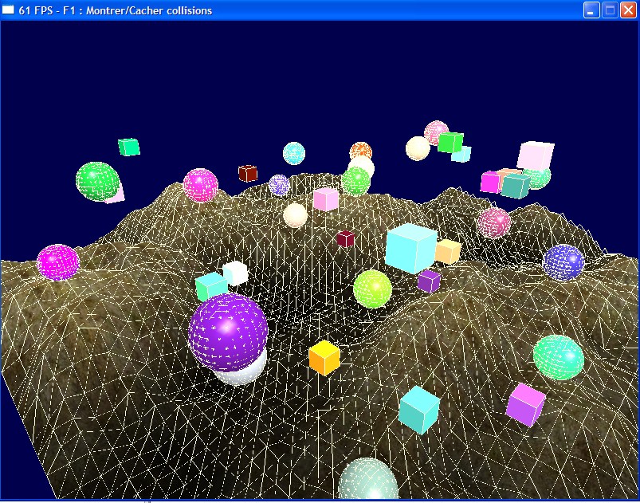This screenshot has width=640, height=503.
Task: Click the small green cube at upper left
Action: click(128, 147)
